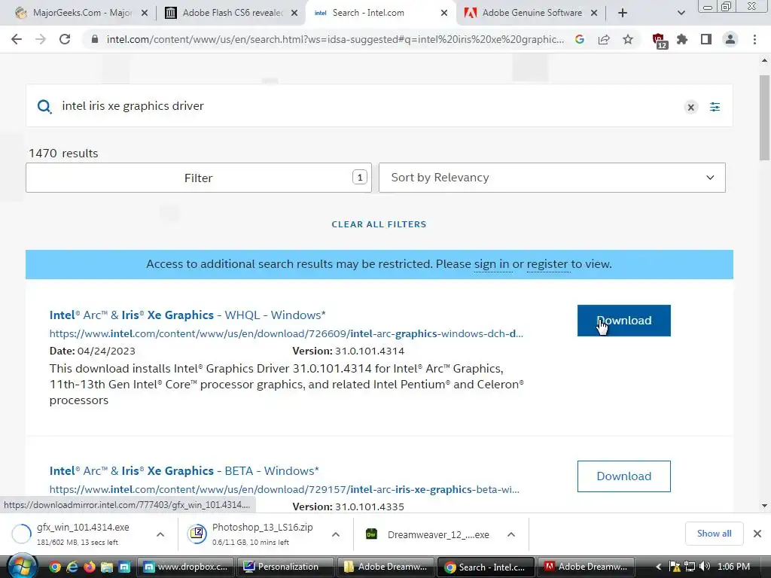Download the BETA graphics driver
This screenshot has height=578, width=771.
pos(624,476)
